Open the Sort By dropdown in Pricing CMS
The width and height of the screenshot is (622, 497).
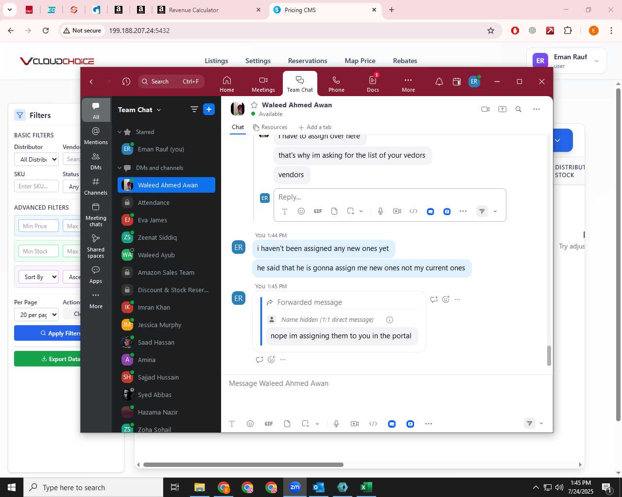pyautogui.click(x=38, y=277)
